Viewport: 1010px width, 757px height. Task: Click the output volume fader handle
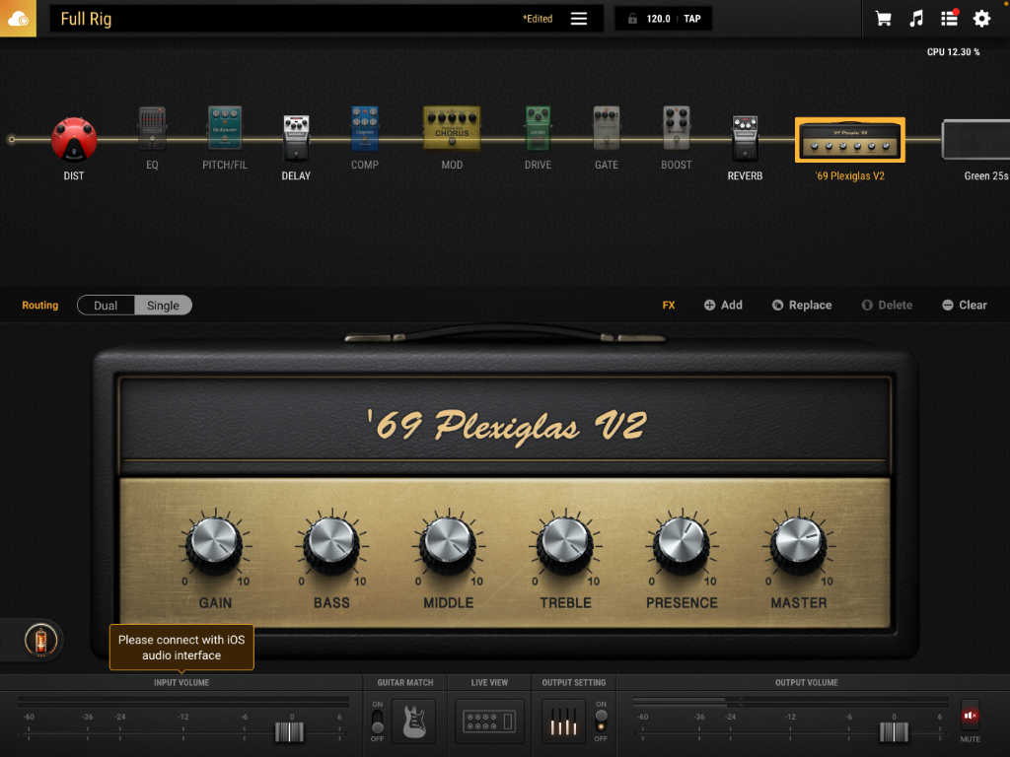894,732
